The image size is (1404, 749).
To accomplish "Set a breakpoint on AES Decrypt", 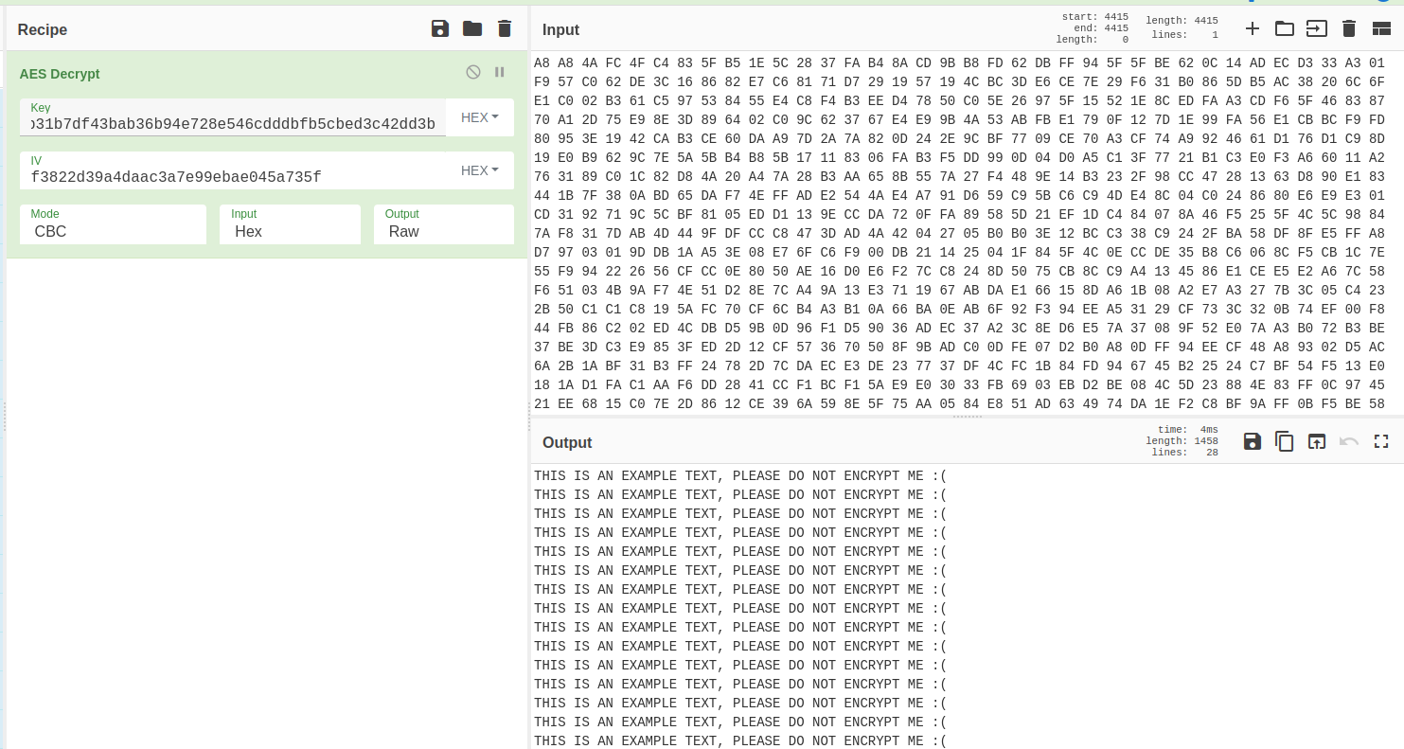I will point(500,72).
